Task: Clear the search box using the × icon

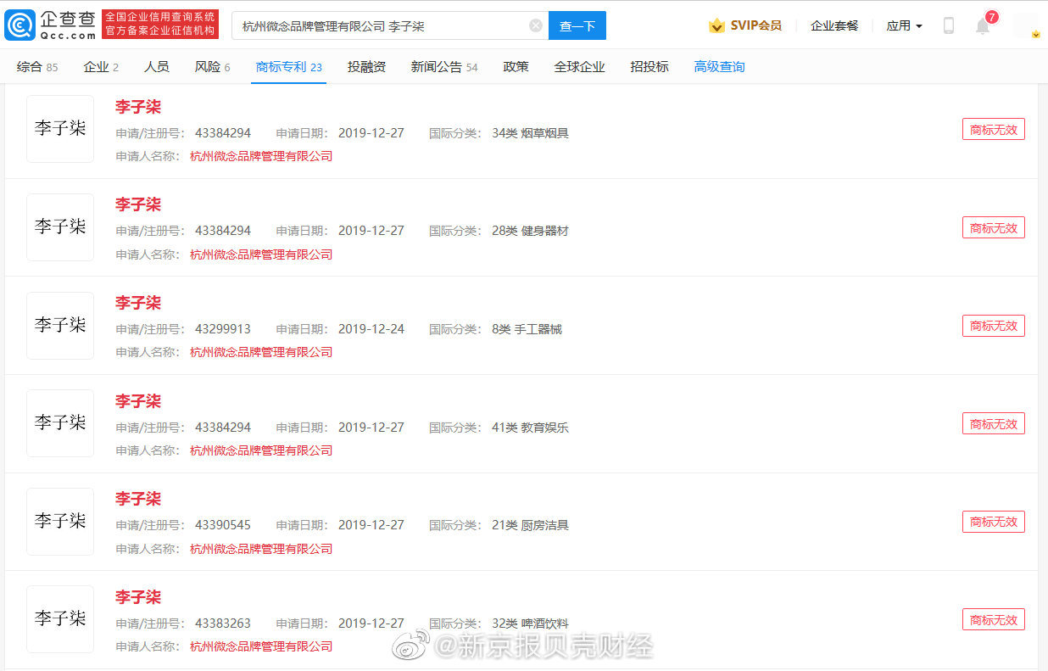Action: [x=536, y=25]
